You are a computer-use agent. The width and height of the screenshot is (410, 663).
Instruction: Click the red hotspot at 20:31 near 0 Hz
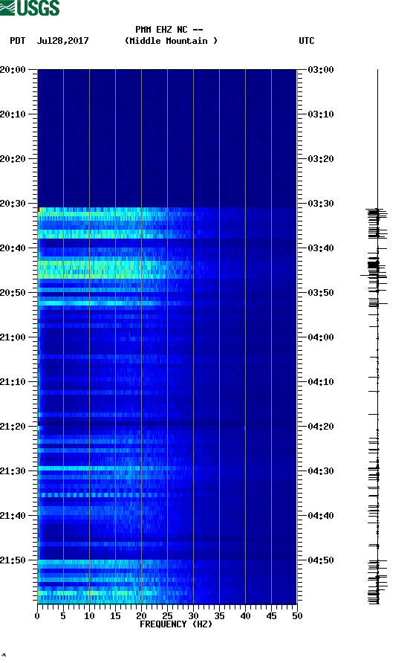click(x=39, y=210)
